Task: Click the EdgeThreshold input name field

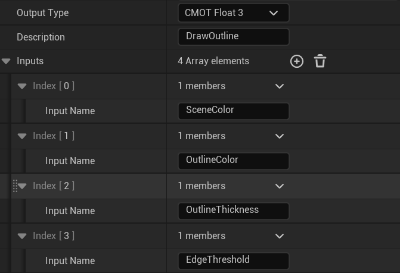Action: [233, 261]
